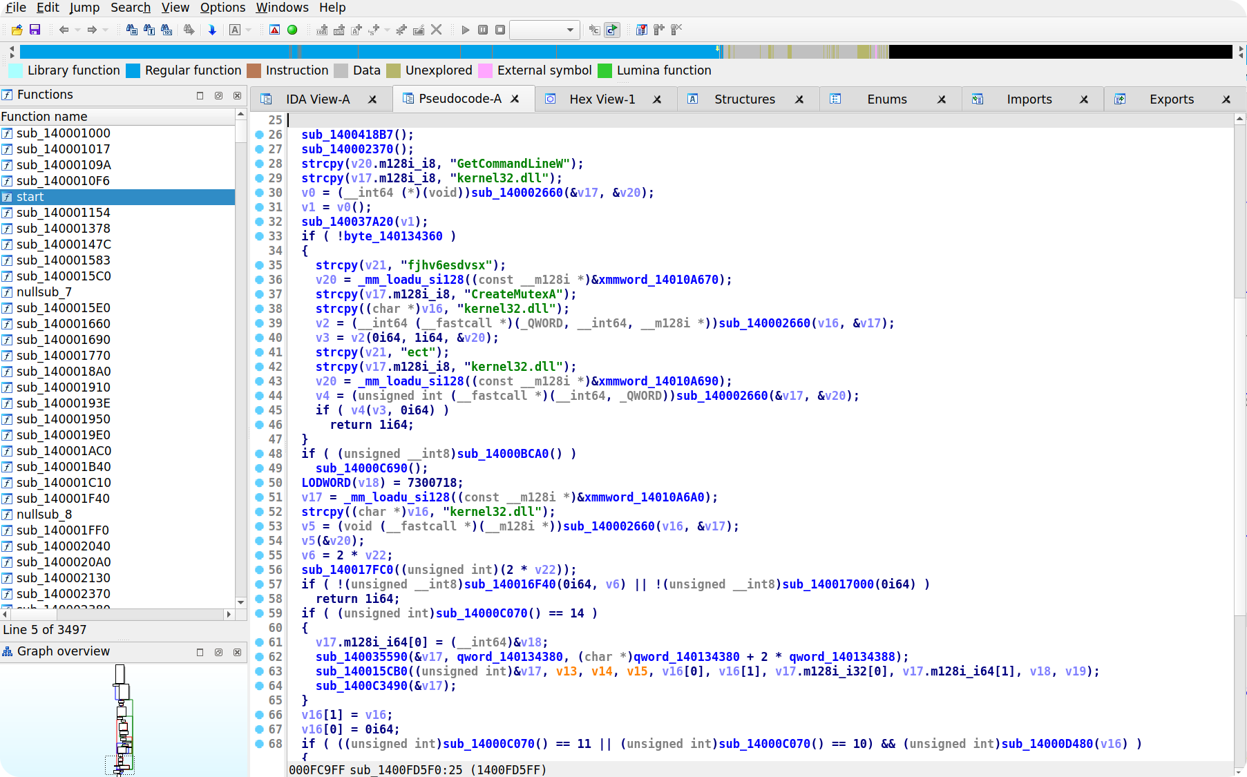Click sub_140002660 call on line 30
The height and width of the screenshot is (777, 1247).
(x=517, y=193)
